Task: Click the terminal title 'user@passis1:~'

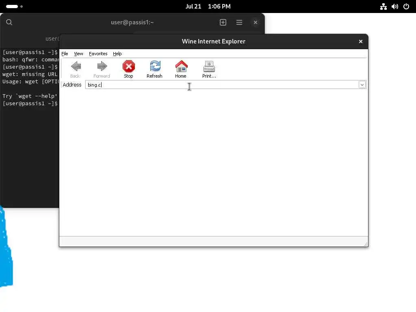Action: tap(132, 22)
